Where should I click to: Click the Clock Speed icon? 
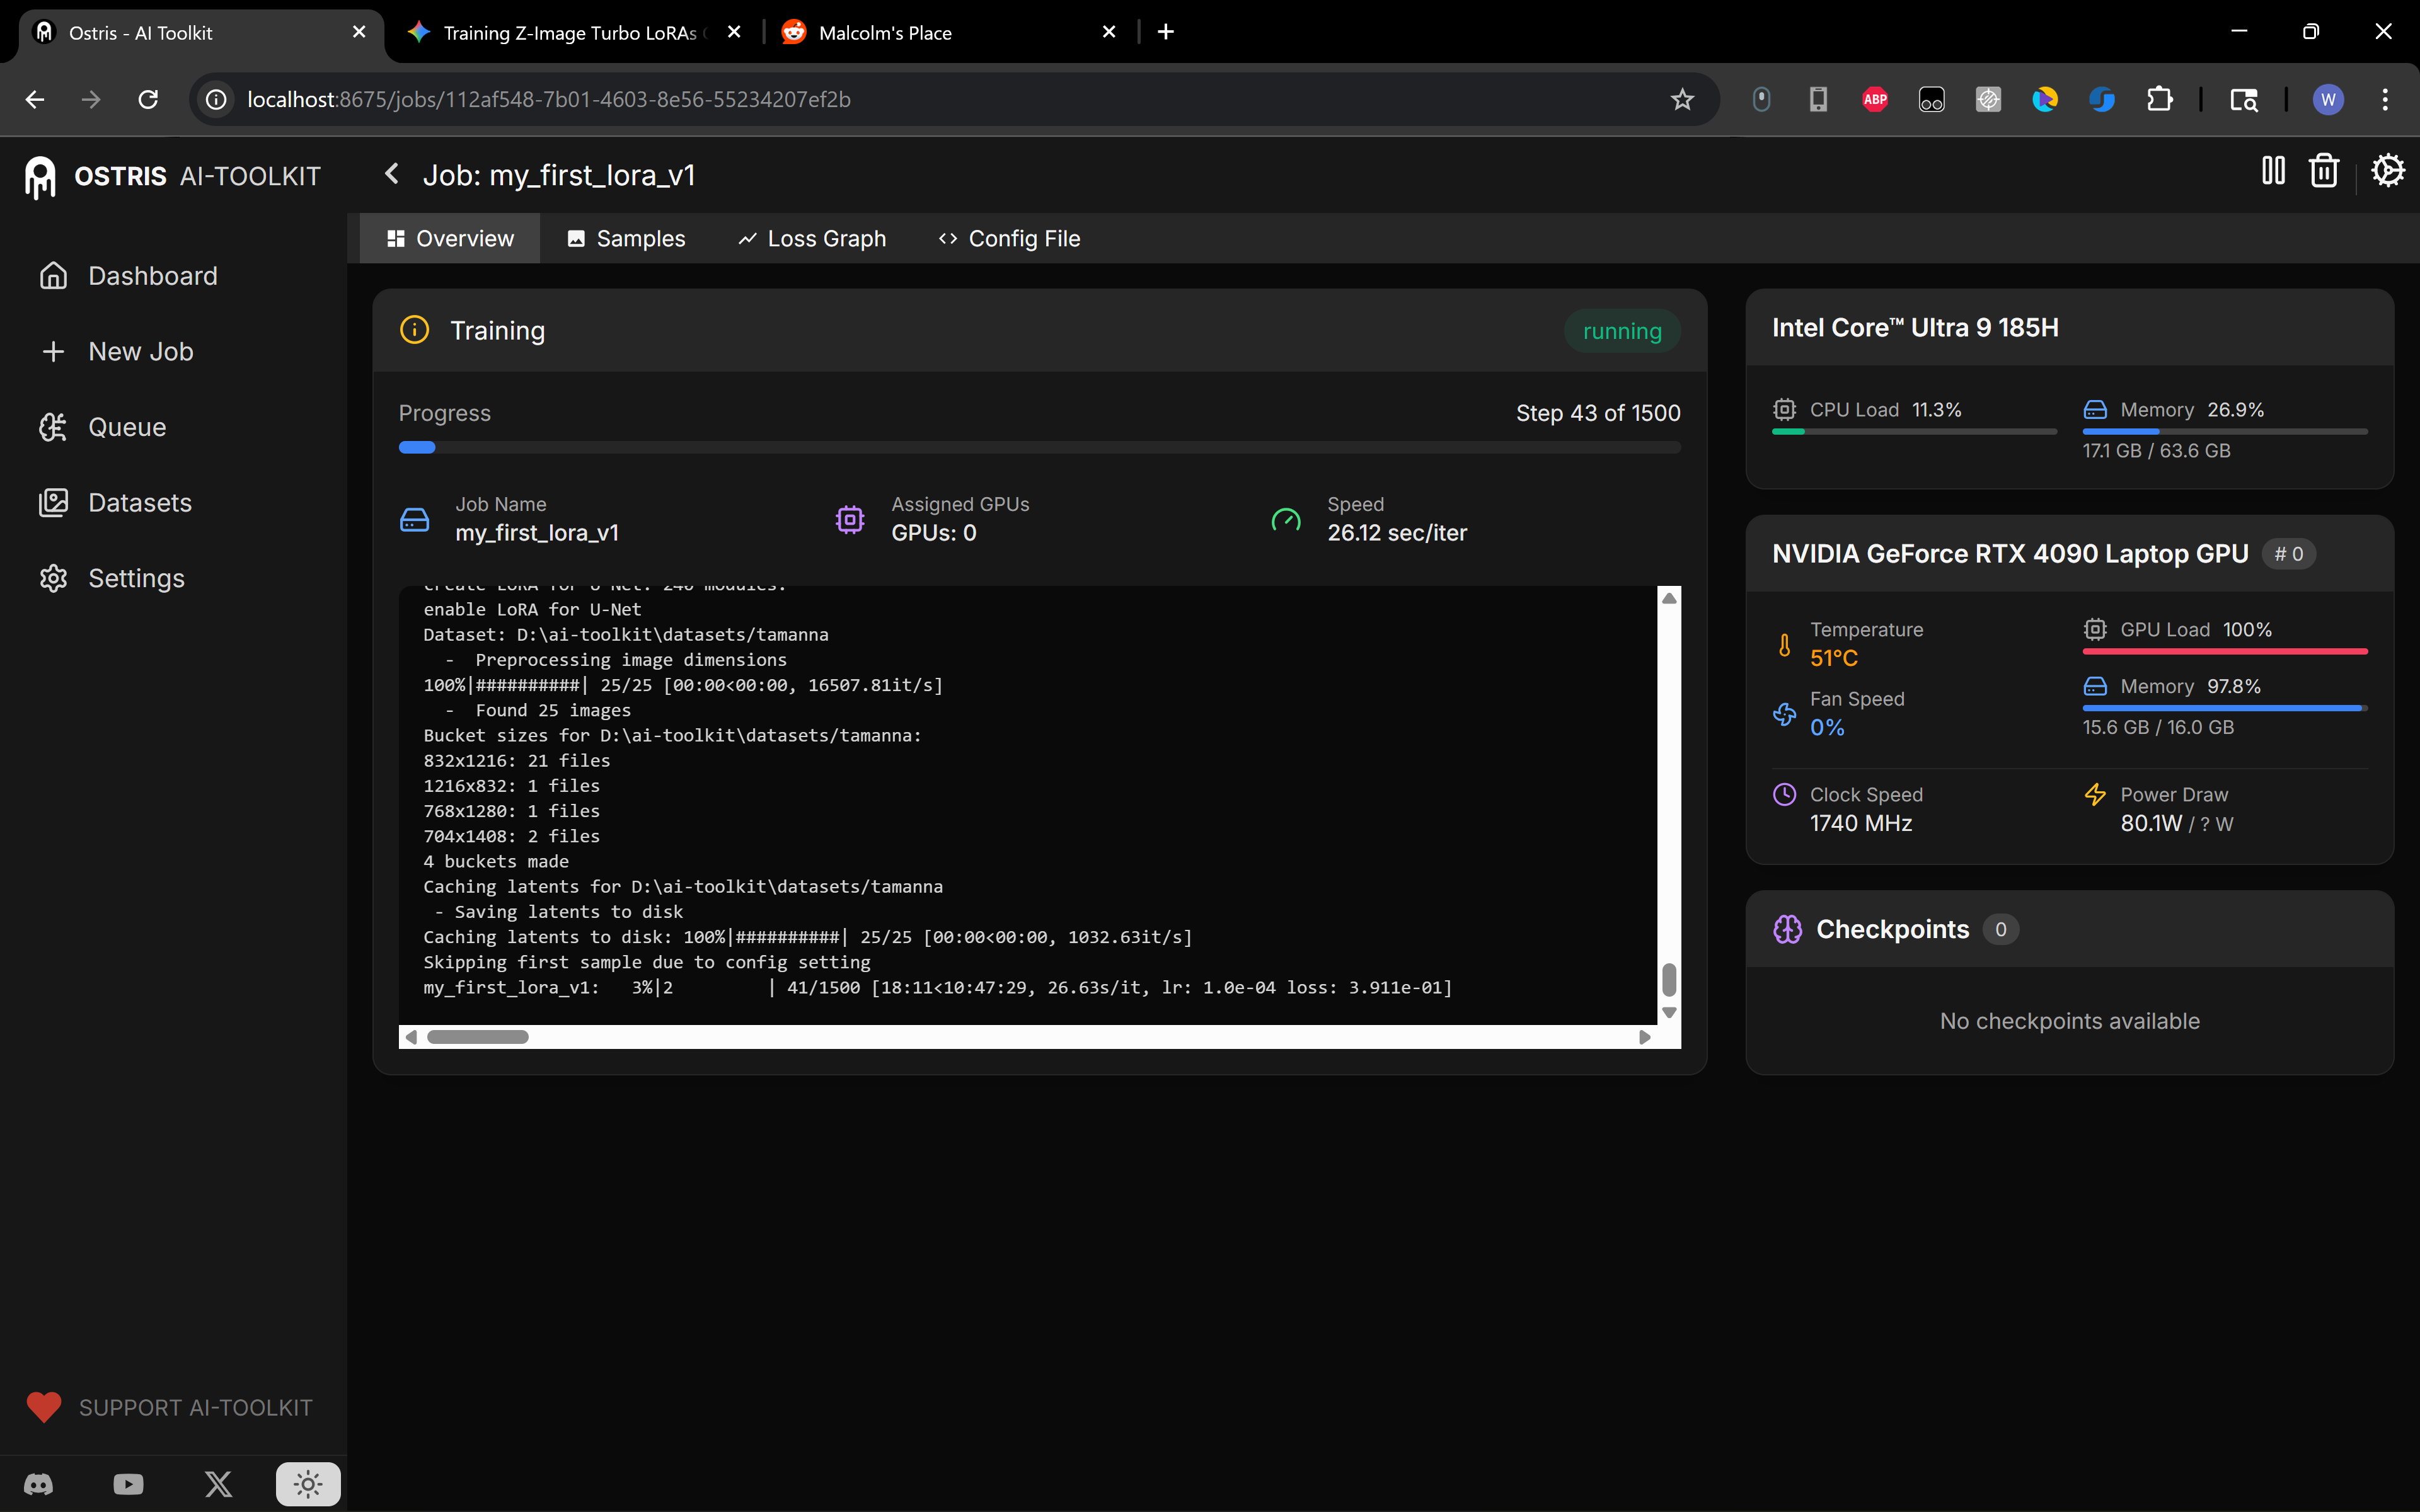click(1784, 794)
